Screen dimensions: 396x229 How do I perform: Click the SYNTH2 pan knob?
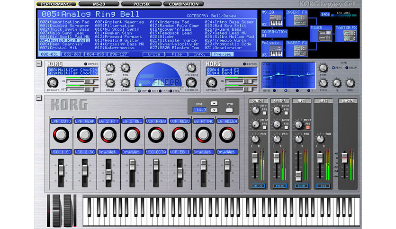tap(277, 139)
